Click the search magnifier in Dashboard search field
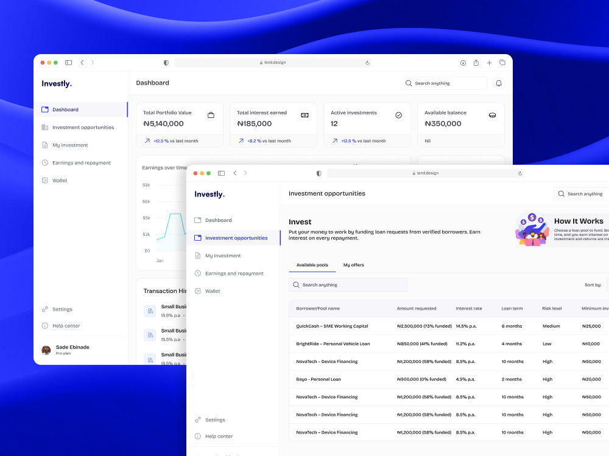The height and width of the screenshot is (456, 609). (409, 83)
